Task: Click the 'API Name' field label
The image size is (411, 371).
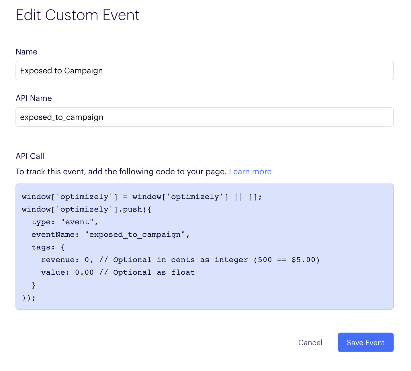Action: (34, 98)
